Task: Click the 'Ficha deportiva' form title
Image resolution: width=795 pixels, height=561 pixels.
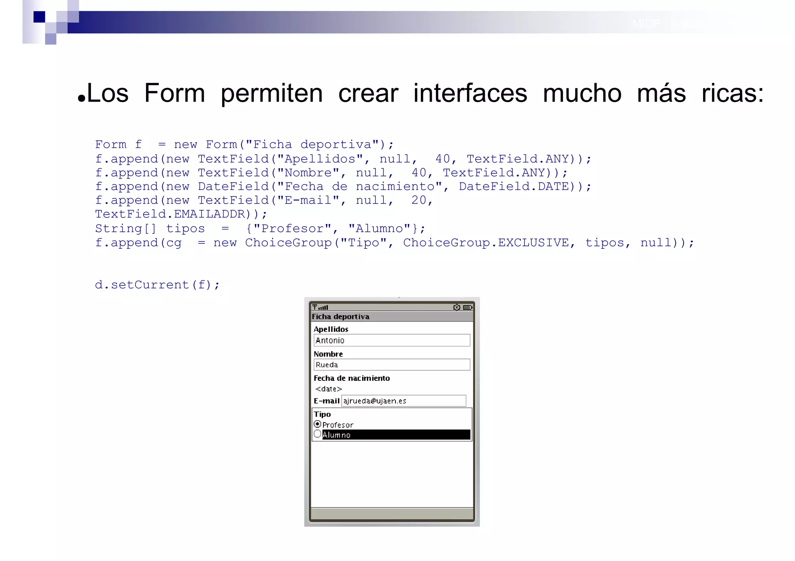Action: tap(340, 317)
